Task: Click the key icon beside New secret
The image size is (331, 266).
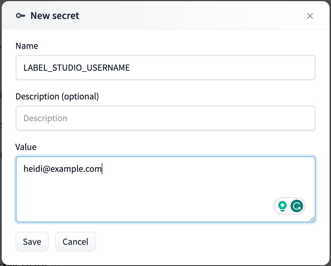Action: [x=21, y=16]
